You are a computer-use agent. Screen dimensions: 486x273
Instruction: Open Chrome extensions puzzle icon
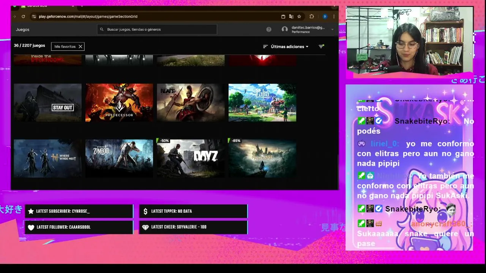(x=312, y=16)
